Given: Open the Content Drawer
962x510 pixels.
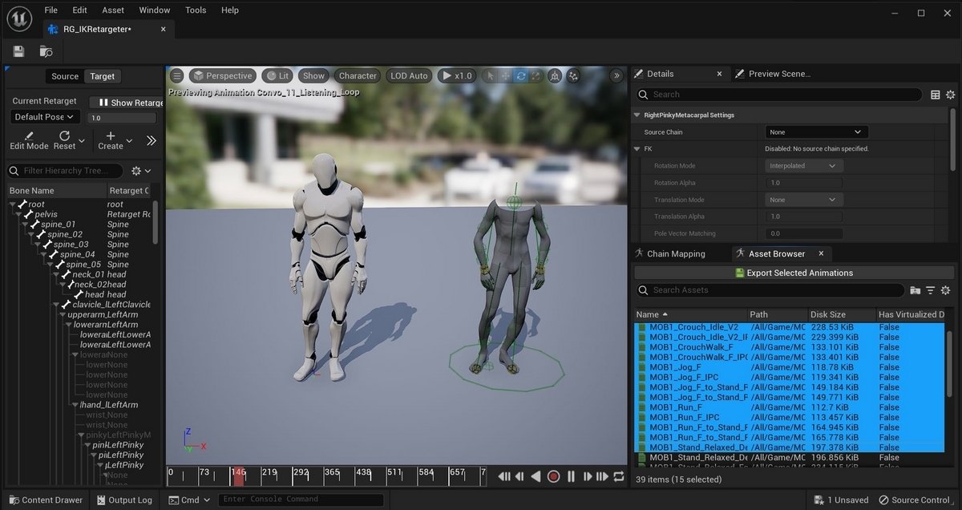Looking at the screenshot, I should pos(45,500).
